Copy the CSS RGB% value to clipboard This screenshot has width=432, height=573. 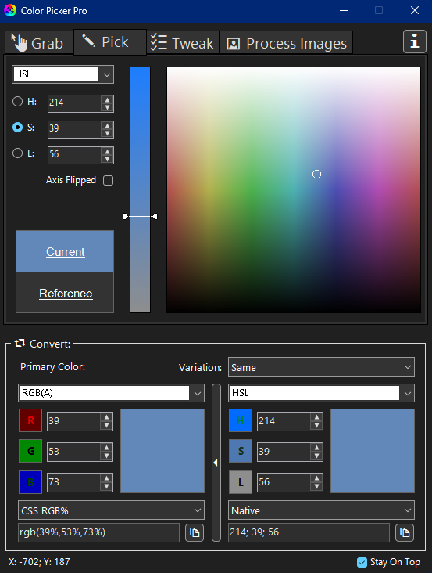tap(195, 532)
